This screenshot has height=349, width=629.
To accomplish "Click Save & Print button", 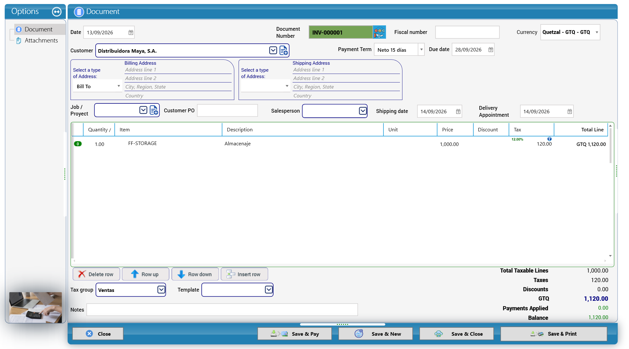I will 554,334.
